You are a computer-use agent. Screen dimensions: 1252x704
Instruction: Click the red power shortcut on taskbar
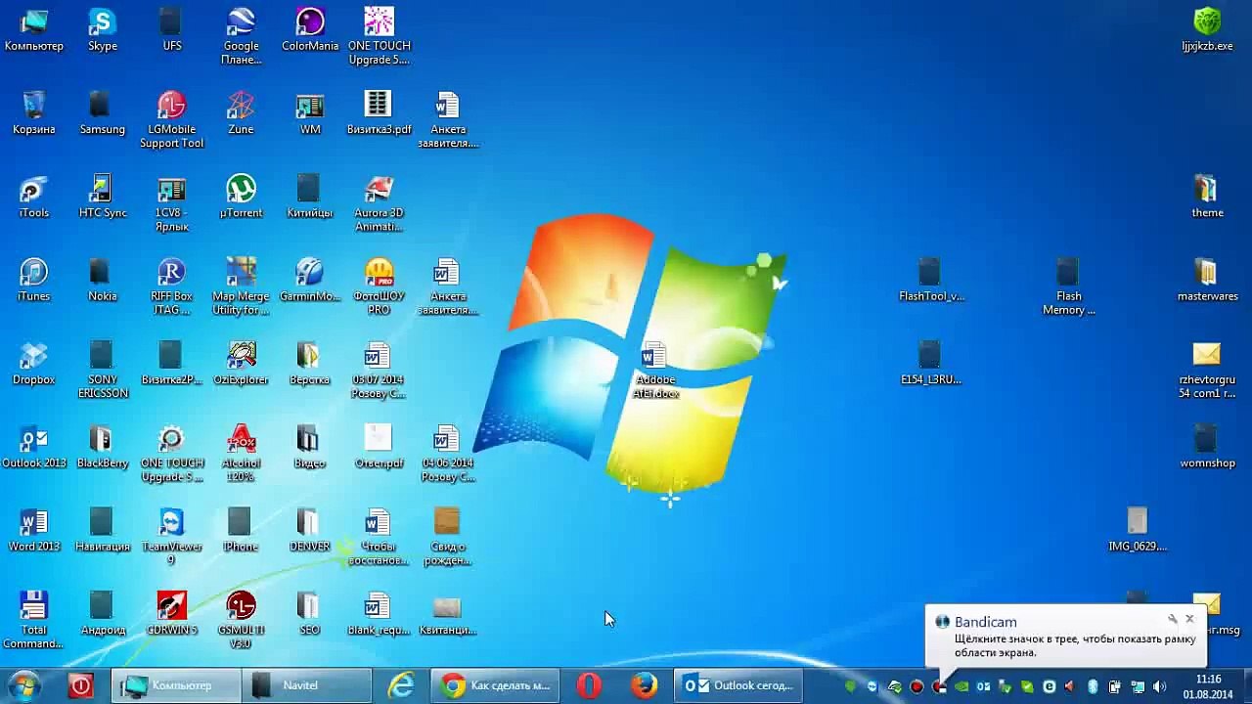pyautogui.click(x=80, y=685)
